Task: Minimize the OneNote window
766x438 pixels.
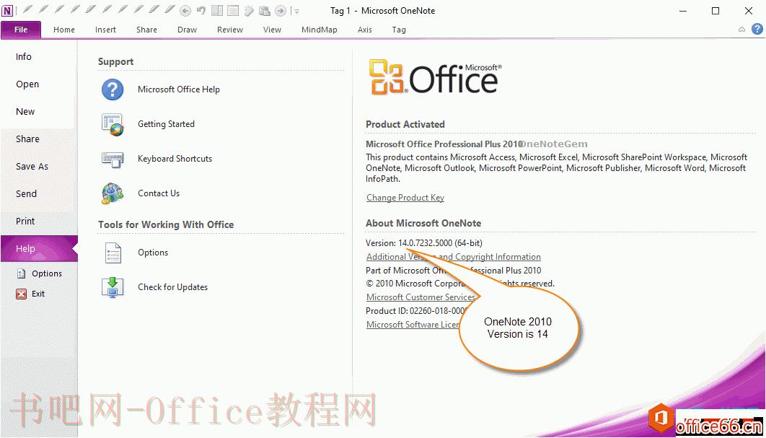Action: [x=682, y=11]
